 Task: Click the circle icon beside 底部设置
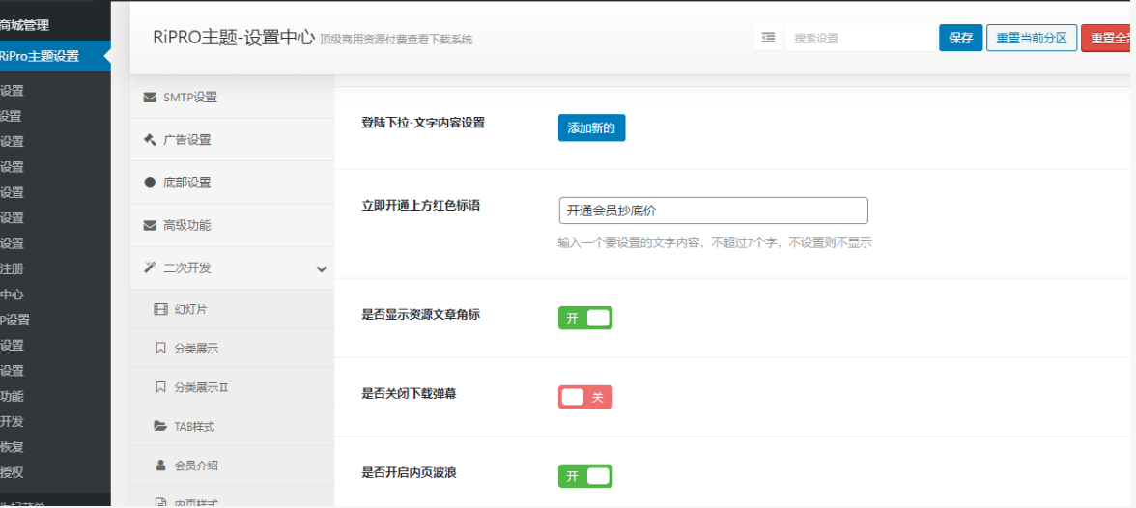coord(150,183)
